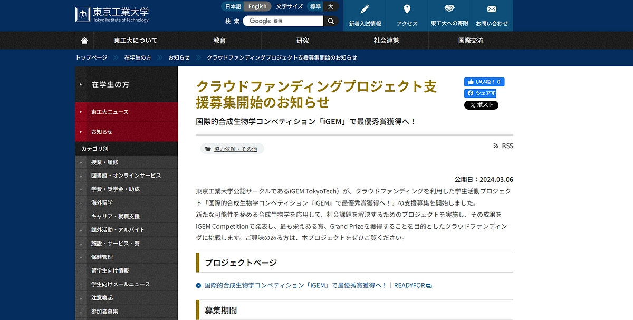Image resolution: width=633 pixels, height=320 pixels.
Task: Open contact page via envelope icon
Action: coord(491,9)
